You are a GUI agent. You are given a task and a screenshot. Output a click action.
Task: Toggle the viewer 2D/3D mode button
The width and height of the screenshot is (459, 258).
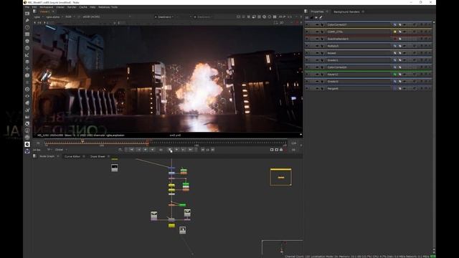(282, 22)
